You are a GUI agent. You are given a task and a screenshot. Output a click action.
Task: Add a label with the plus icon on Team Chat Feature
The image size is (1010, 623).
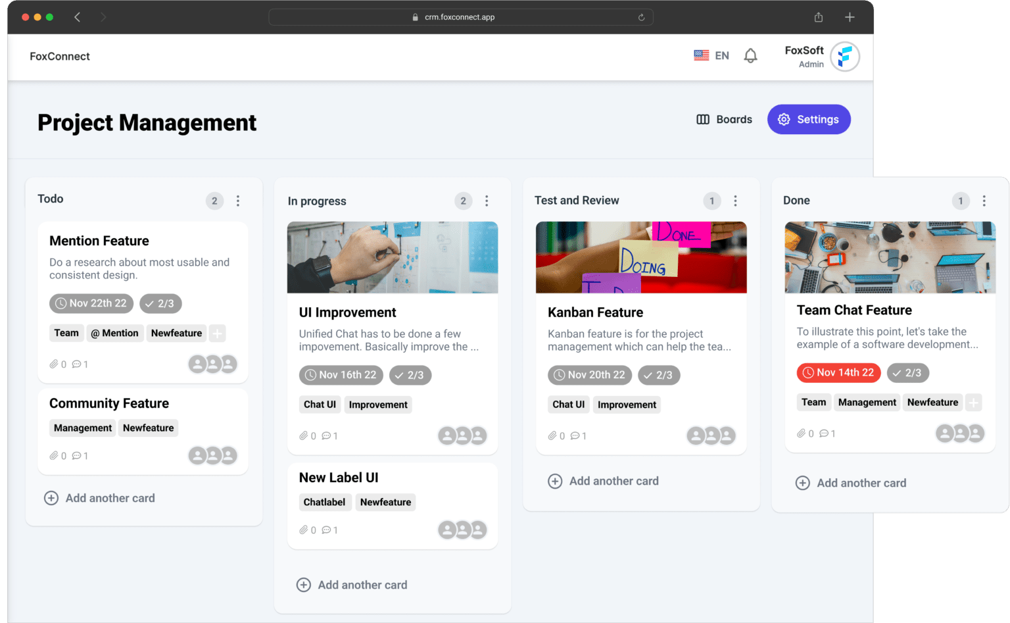(974, 402)
